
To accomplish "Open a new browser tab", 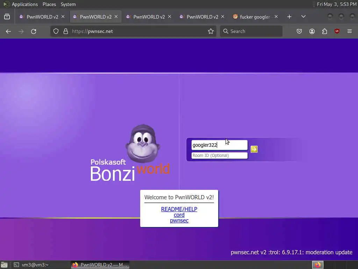I will pos(289,17).
